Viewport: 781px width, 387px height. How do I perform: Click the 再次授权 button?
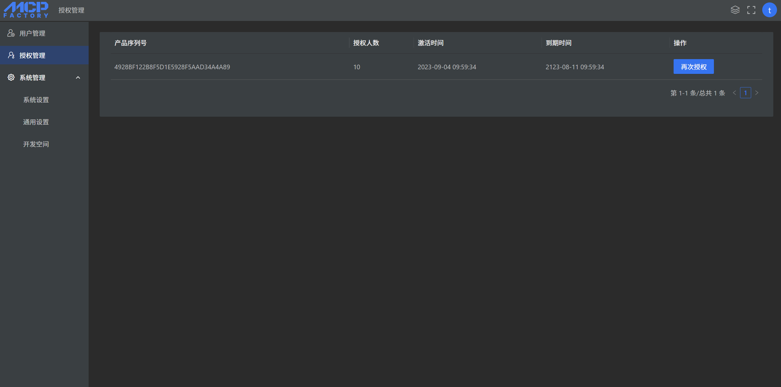[693, 67]
